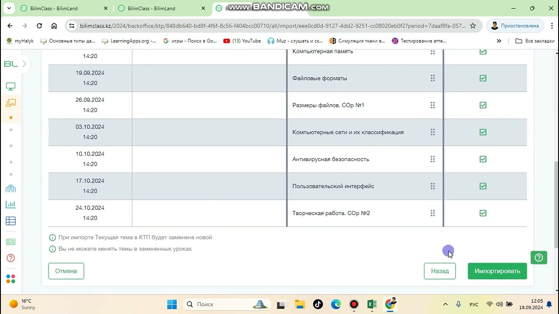Click the Файловые форматы topic text

pos(320,78)
